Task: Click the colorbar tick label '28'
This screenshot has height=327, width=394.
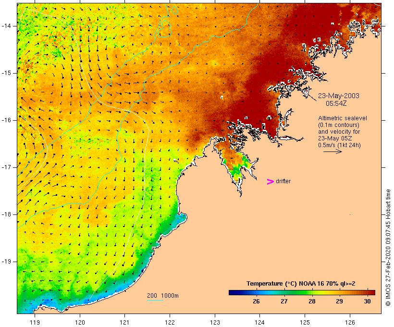Action: pyautogui.click(x=312, y=302)
